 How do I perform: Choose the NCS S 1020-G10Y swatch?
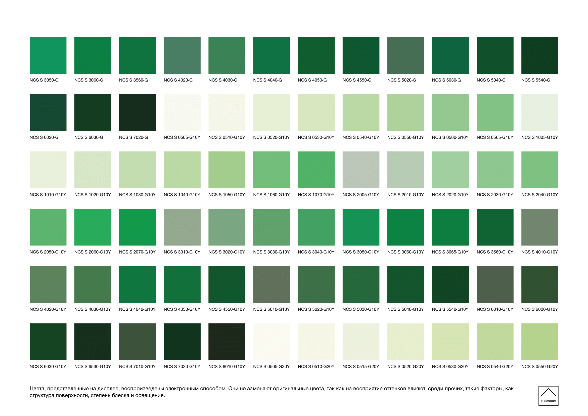pyautogui.click(x=93, y=170)
